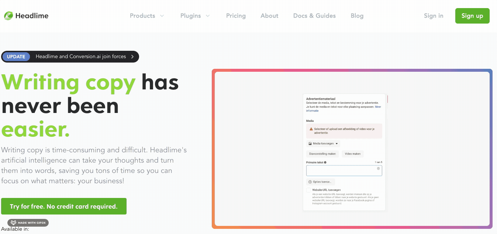Image resolution: width=497 pixels, height=234 pixels.
Task: Click the UPDATE badge
Action: click(x=16, y=57)
